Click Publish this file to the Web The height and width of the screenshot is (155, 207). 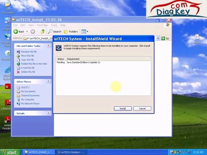[x=34, y=64]
